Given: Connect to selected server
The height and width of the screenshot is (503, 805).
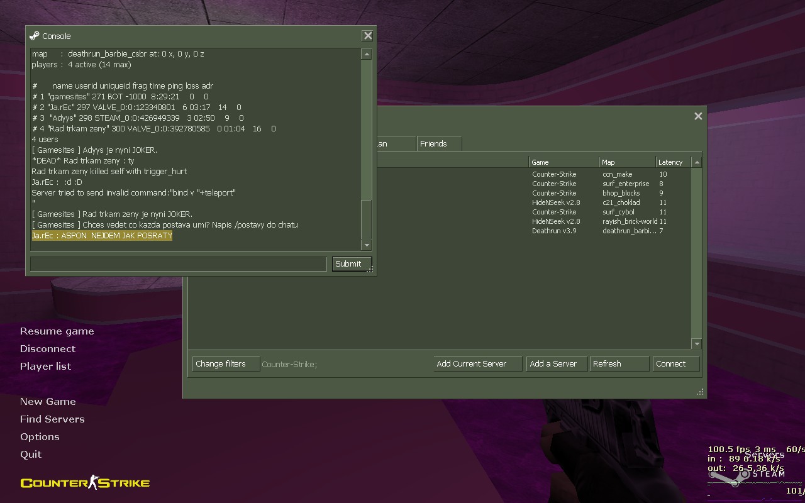Looking at the screenshot, I should tap(676, 364).
